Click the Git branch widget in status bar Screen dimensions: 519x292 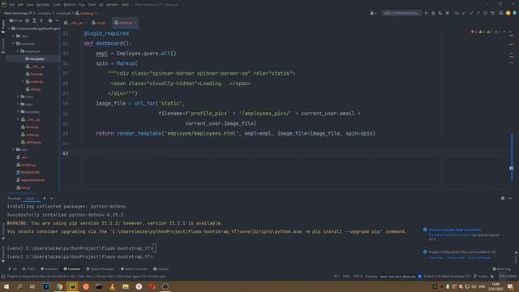click(x=481, y=276)
